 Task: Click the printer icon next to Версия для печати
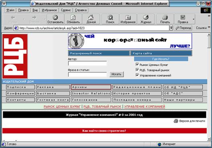point(176,121)
